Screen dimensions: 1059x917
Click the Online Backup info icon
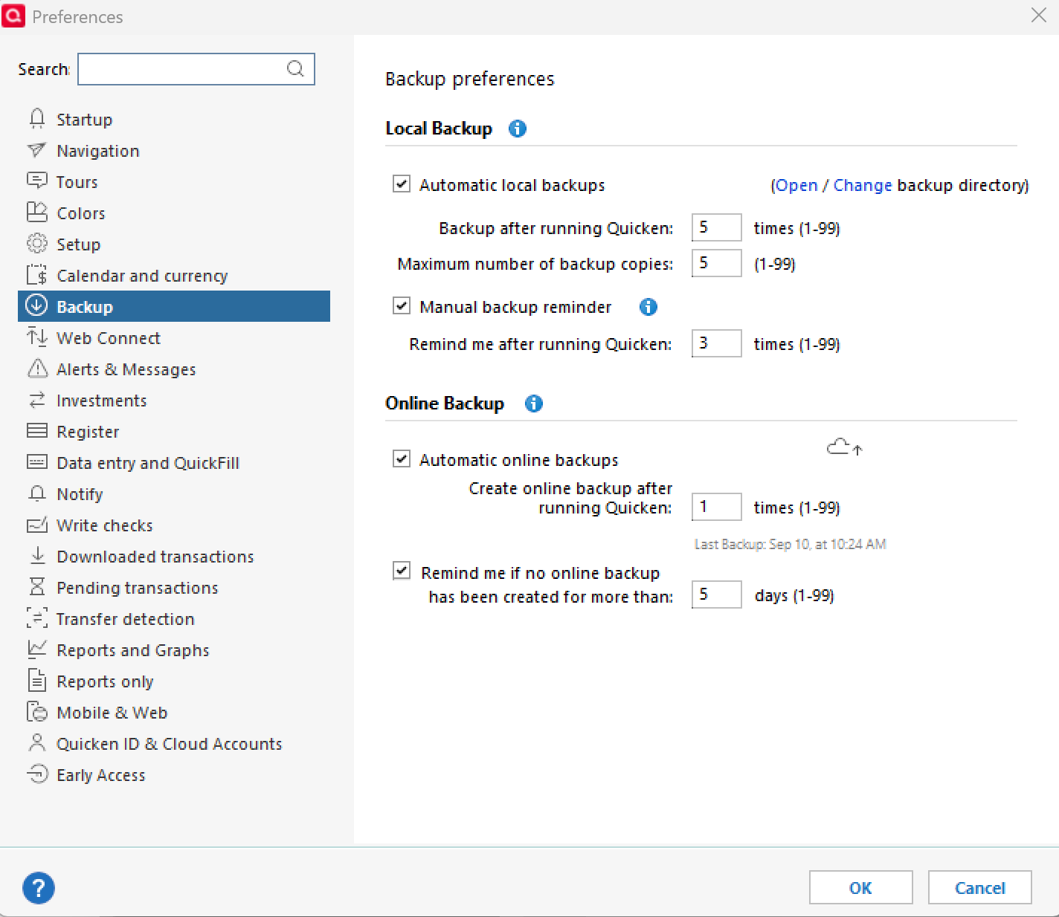[534, 404]
